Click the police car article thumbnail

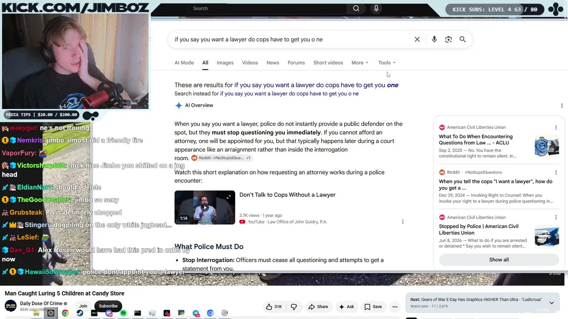pos(547,237)
